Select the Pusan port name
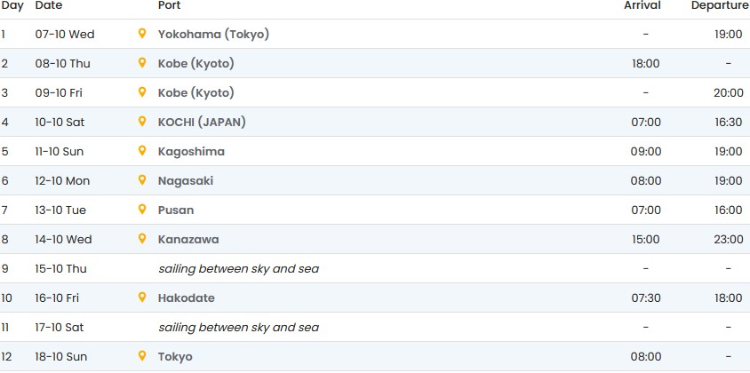Viewport: 750px width, 373px height. click(x=175, y=210)
